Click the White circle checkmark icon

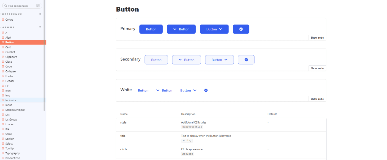[206, 90]
